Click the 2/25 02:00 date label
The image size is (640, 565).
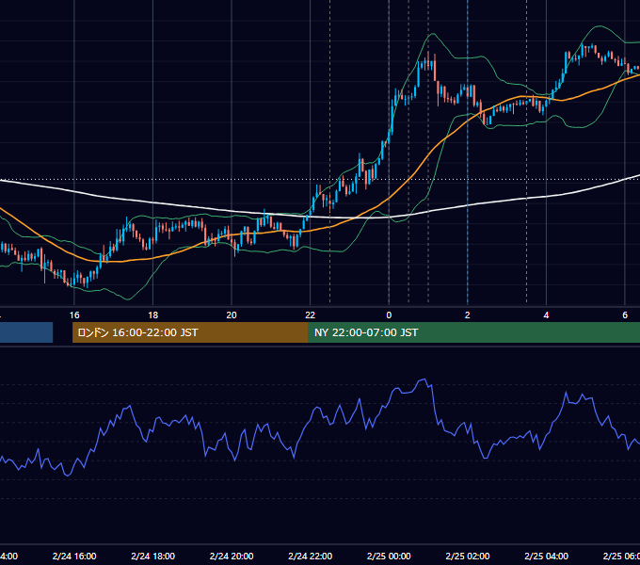(x=468, y=556)
